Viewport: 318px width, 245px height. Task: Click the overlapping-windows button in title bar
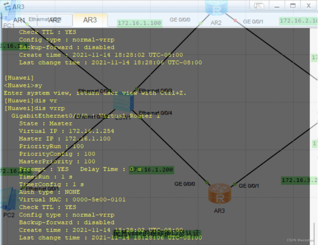259,6
